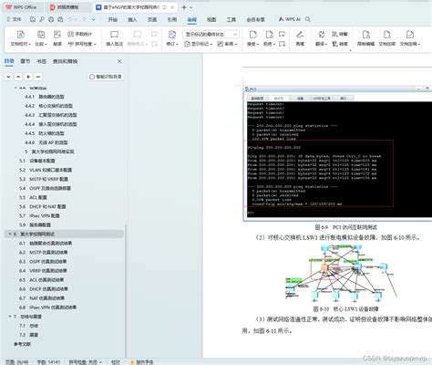This screenshot has width=432, height=365.
Task: Click the search magnifier beside WPS AI
Action: pyautogui.click(x=308, y=19)
